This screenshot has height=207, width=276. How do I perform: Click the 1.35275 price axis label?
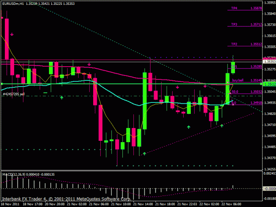[x=270, y=69]
